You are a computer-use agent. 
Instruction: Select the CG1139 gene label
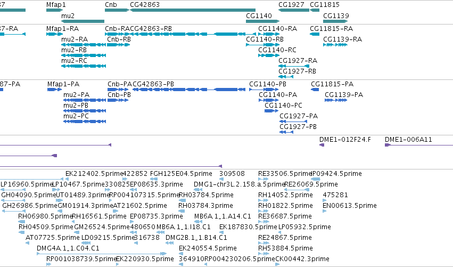coord(336,15)
